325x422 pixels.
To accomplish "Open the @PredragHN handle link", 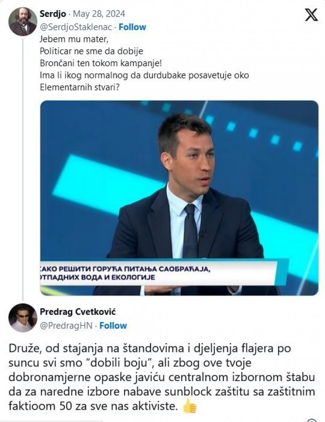I will [66, 325].
